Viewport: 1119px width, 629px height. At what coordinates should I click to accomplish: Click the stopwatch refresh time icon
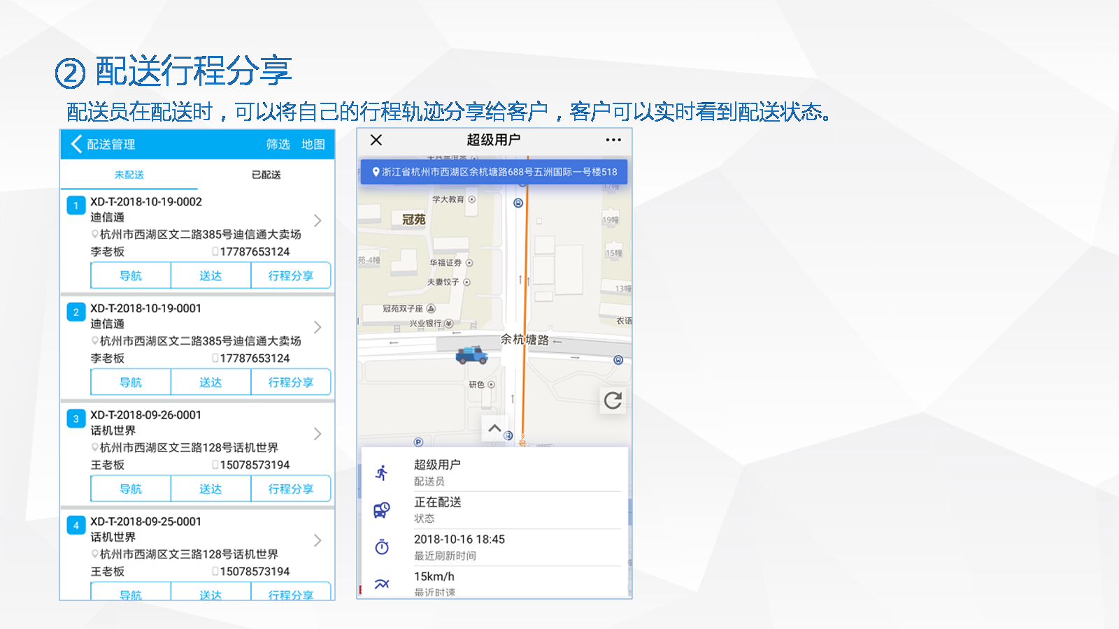tap(382, 547)
